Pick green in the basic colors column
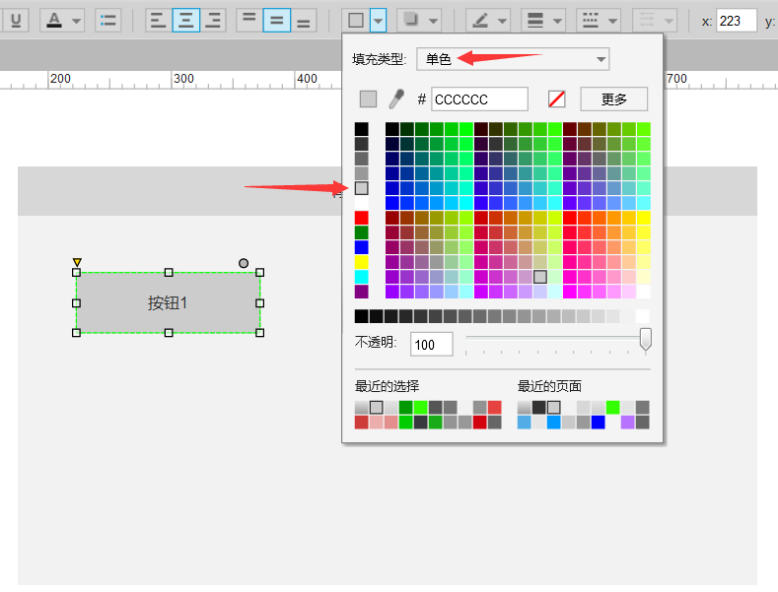778x592 pixels. [x=361, y=232]
